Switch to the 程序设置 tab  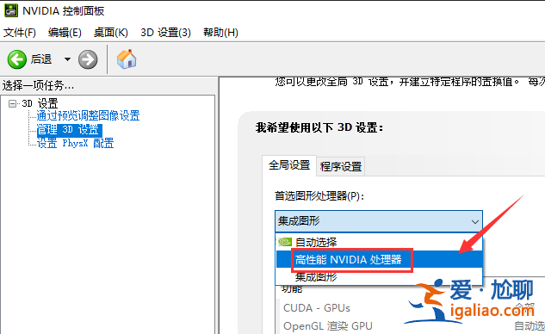click(341, 166)
